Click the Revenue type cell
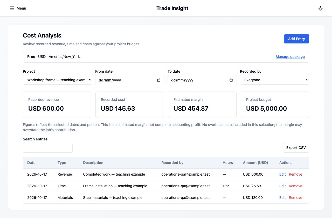332x218 pixels. click(x=65, y=174)
